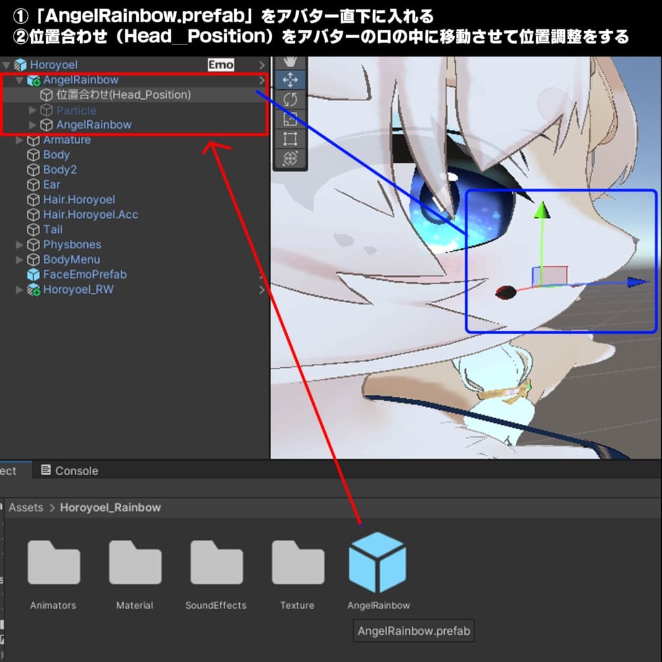This screenshot has width=662, height=662.
Task: Open the Animators folder
Action: pos(54,562)
